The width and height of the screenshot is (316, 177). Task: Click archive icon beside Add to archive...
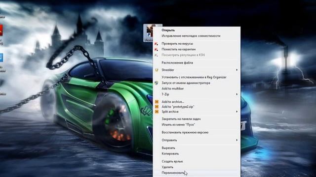[x=157, y=102]
